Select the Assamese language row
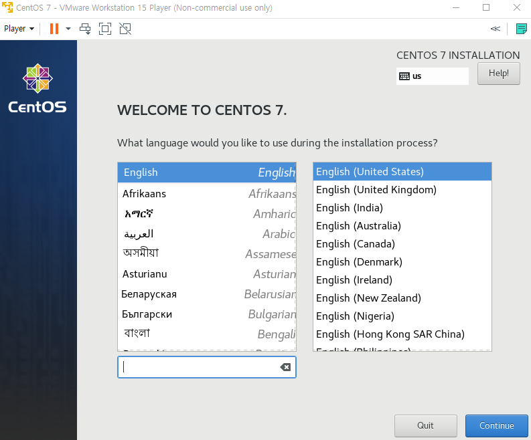 (x=207, y=253)
